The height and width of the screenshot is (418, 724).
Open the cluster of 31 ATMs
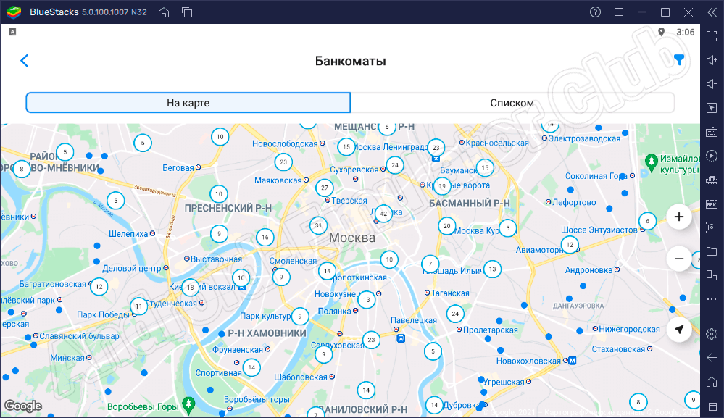(x=318, y=225)
